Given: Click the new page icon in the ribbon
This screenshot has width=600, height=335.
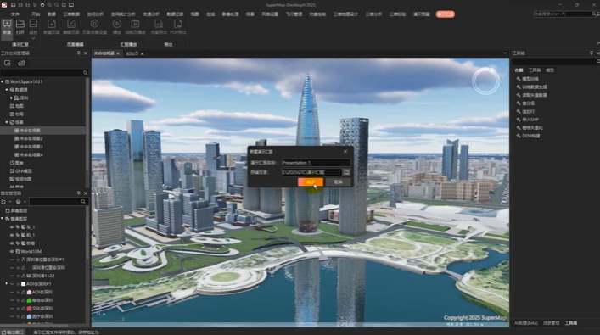Looking at the screenshot, I should pyautogui.click(x=52, y=24).
